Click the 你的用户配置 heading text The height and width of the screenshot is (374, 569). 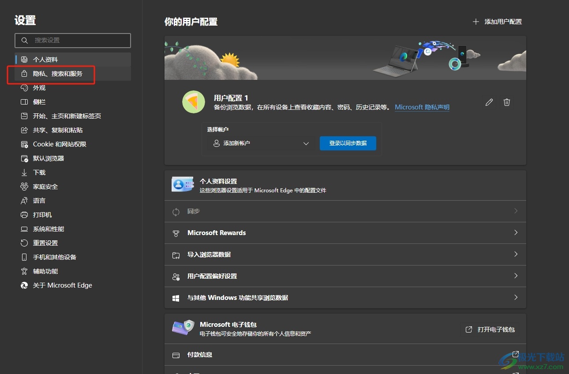click(191, 22)
